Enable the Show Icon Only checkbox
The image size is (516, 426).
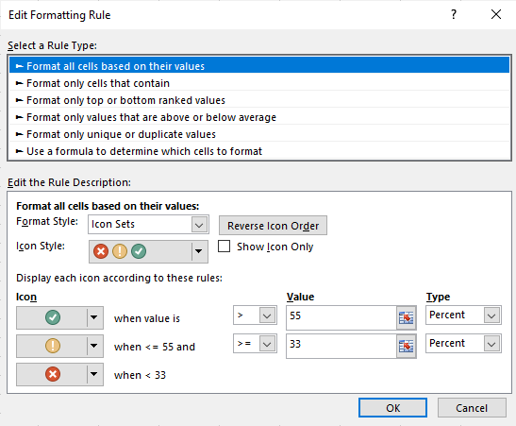point(225,247)
